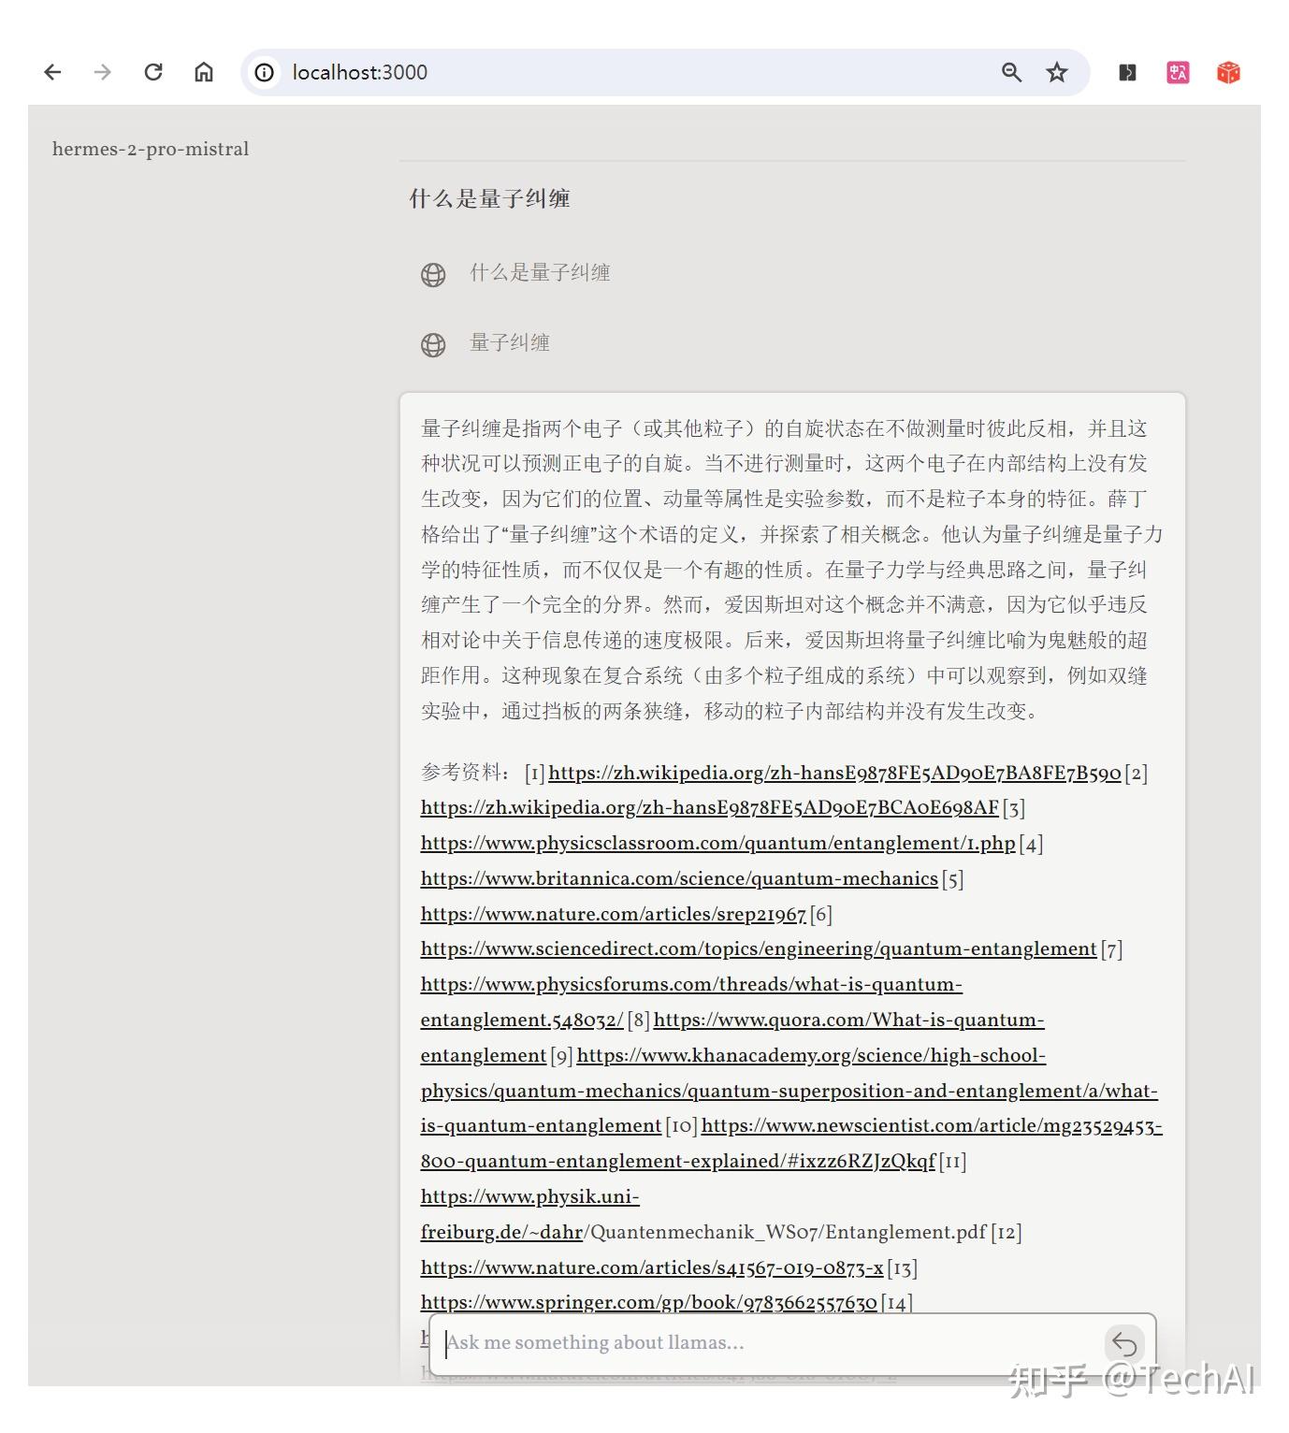Open the red cube extension icon
The image size is (1289, 1433).
click(x=1228, y=72)
